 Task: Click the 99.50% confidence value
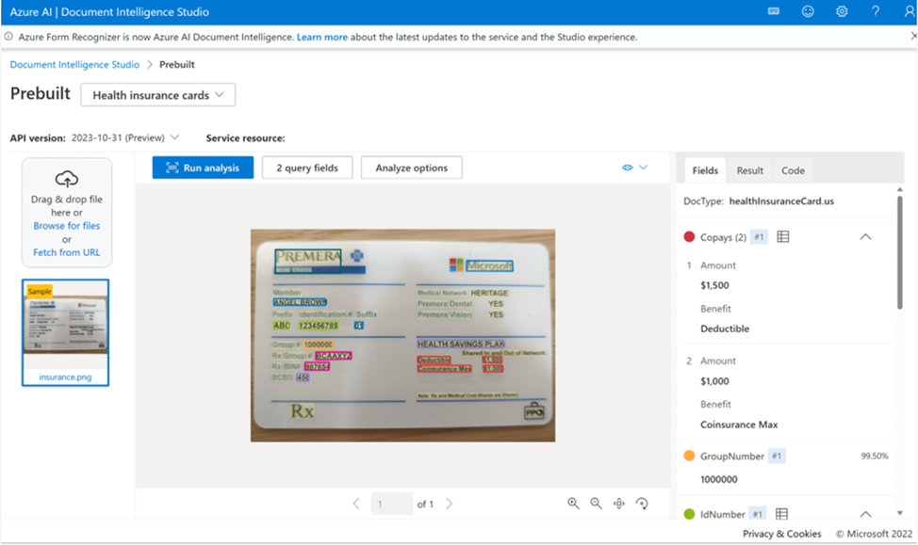coord(875,457)
